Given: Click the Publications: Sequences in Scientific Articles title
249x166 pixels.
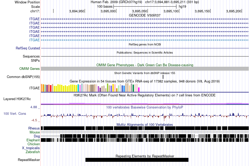Looking at the screenshot, I should click(145, 53).
